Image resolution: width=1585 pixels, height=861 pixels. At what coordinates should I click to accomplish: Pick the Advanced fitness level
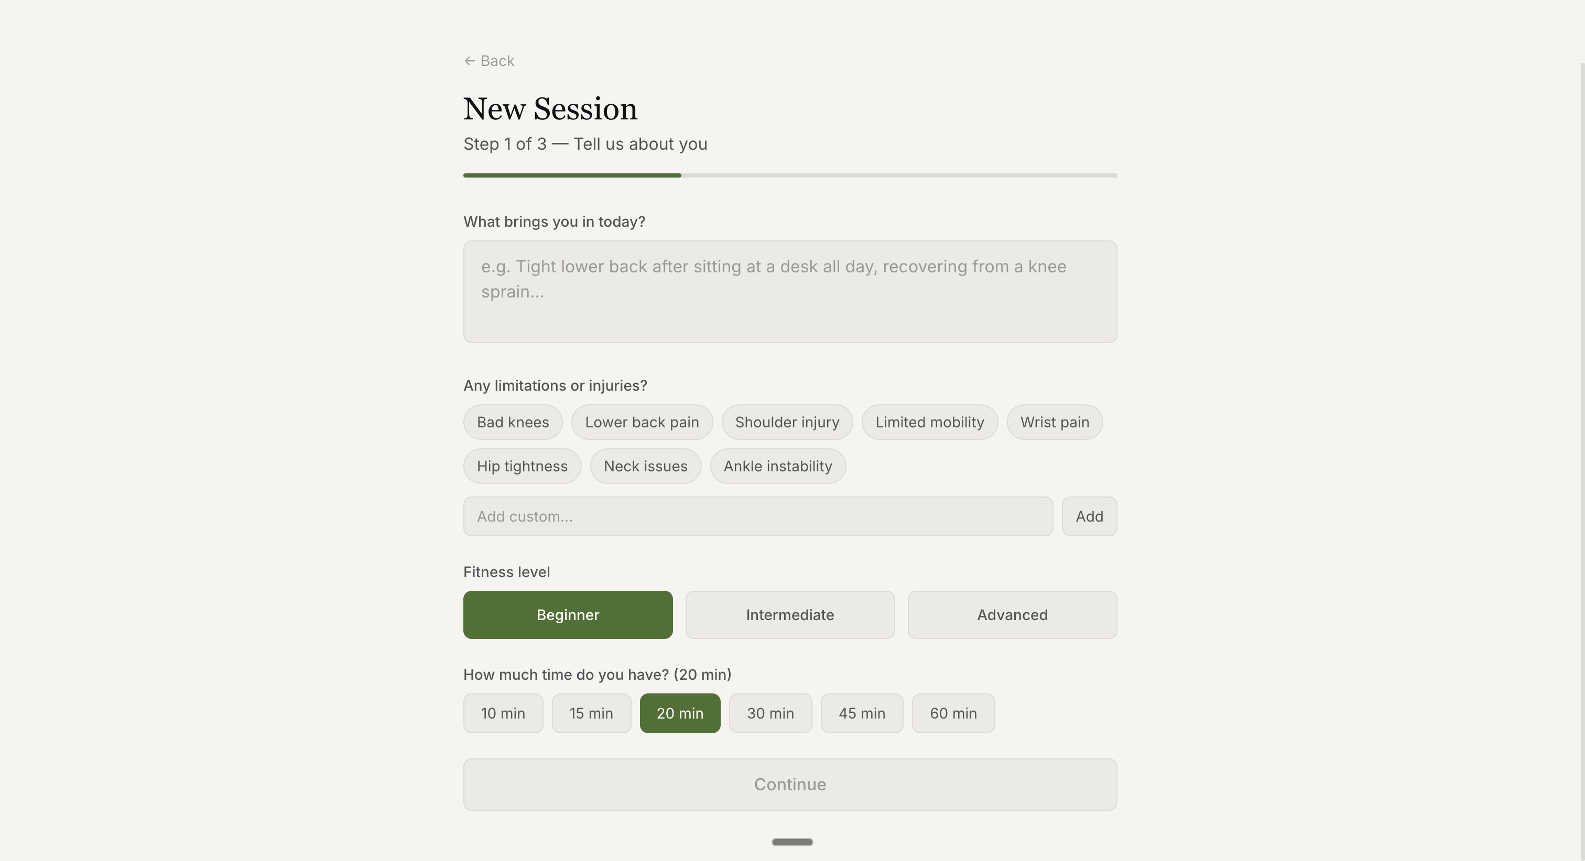(1012, 615)
